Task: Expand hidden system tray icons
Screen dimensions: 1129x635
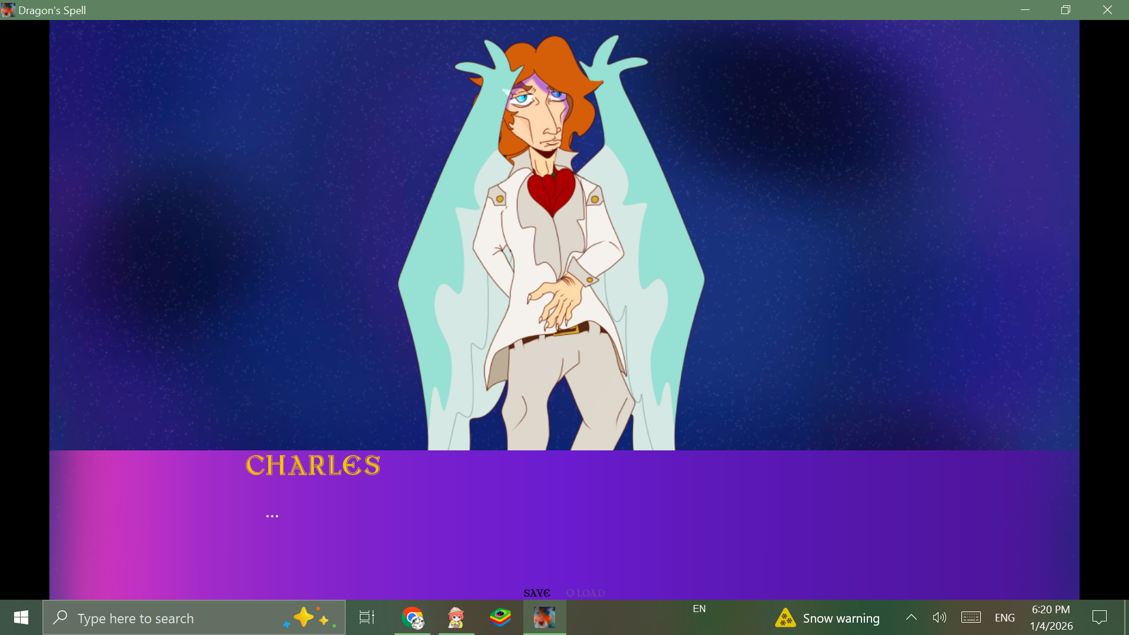Action: click(911, 617)
